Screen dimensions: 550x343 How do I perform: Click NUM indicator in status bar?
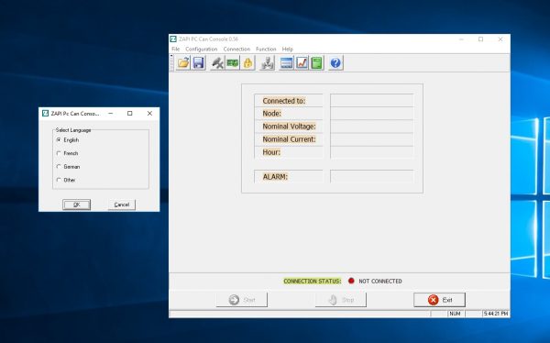(x=455, y=314)
